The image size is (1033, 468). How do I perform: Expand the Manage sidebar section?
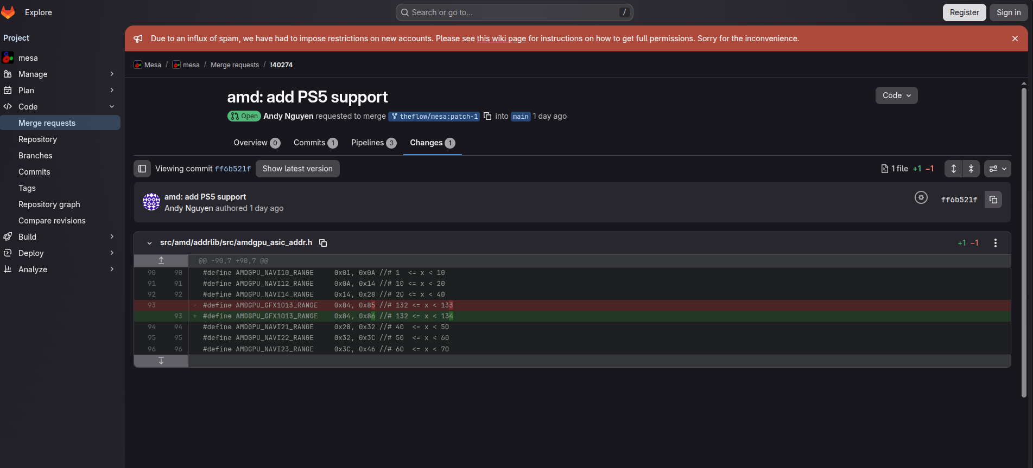[x=60, y=74]
